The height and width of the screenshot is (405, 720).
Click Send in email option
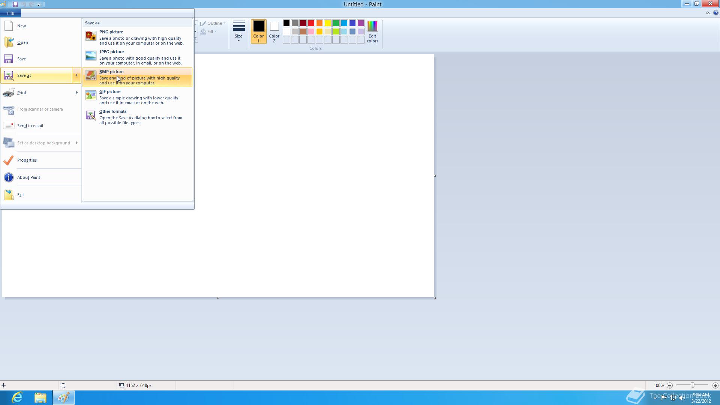(x=30, y=126)
